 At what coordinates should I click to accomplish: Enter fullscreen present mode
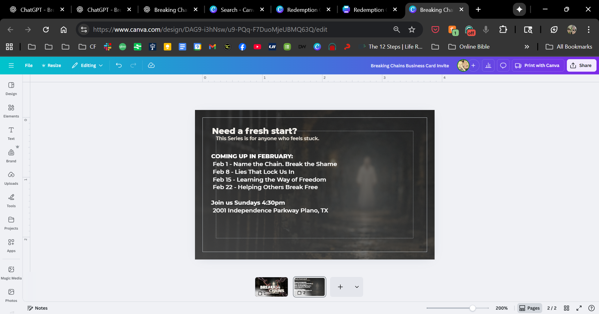tap(579, 308)
